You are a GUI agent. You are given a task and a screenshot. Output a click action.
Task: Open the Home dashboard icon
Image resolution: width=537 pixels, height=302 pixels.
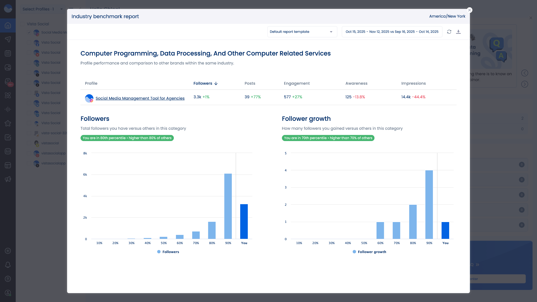[8, 25]
